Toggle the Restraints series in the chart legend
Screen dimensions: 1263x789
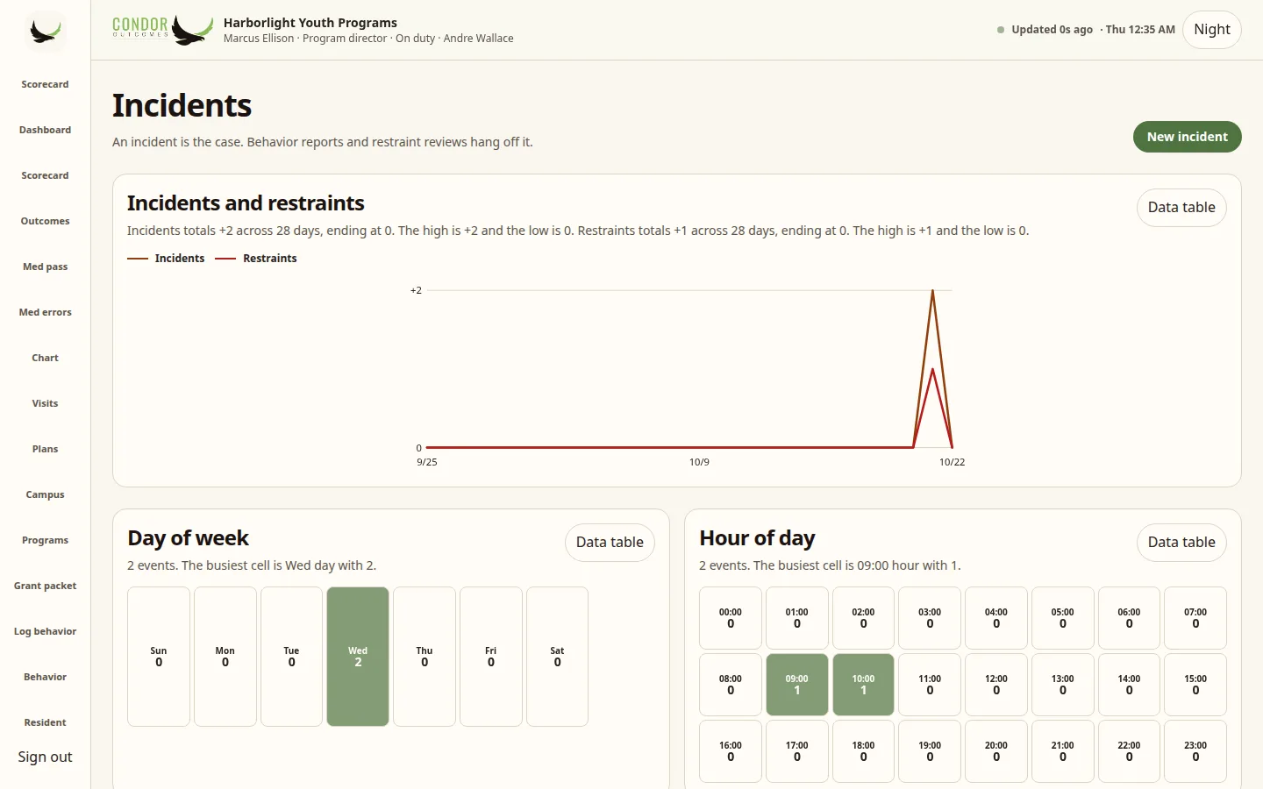[256, 259]
